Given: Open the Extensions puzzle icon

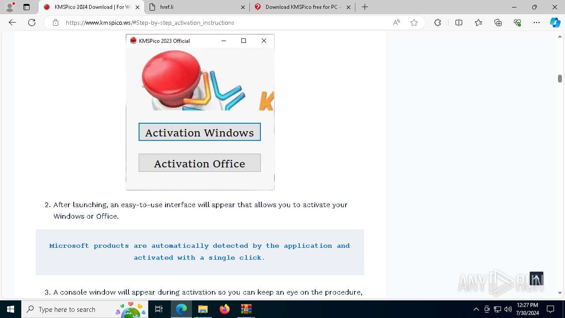Looking at the screenshot, I should [437, 23].
